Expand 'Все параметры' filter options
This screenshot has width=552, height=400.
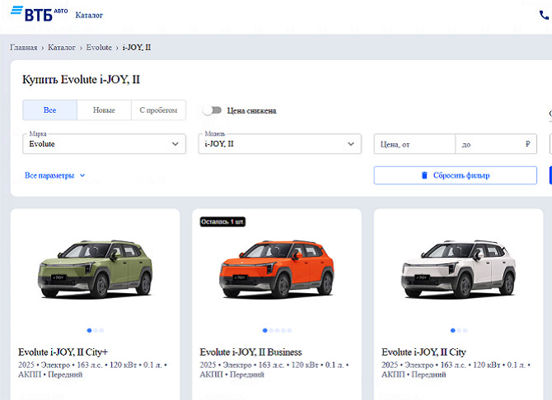click(55, 175)
